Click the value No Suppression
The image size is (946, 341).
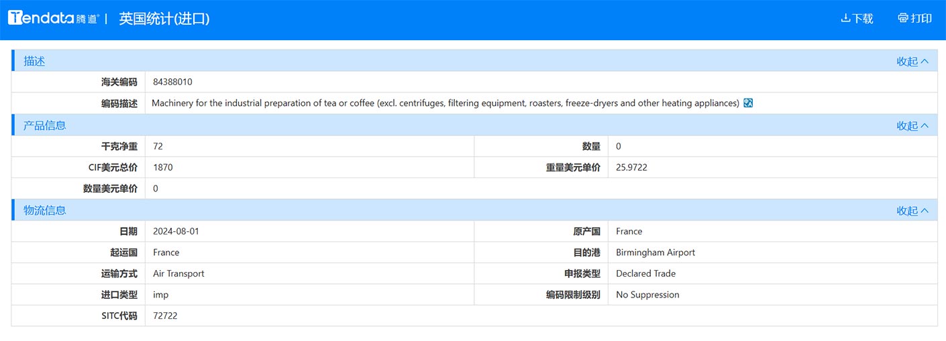point(647,295)
